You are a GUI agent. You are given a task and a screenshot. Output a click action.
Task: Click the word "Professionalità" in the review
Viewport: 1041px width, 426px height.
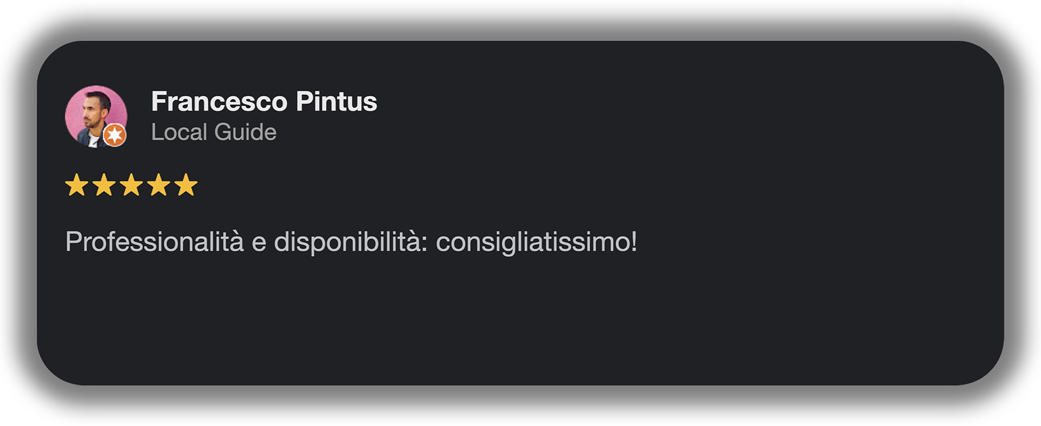(155, 242)
